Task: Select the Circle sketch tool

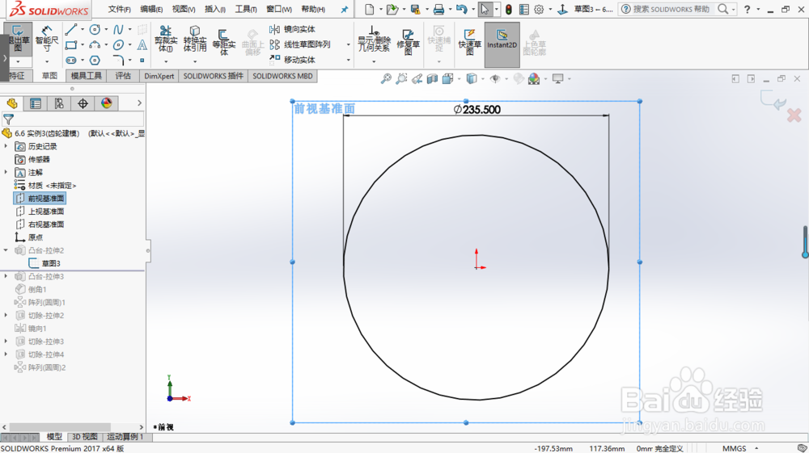Action: (95, 30)
